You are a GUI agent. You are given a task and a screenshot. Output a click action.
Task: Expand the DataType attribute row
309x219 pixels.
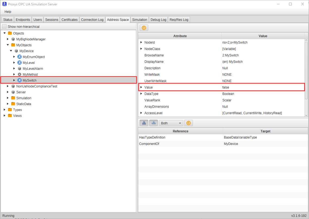pyautogui.click(x=141, y=94)
